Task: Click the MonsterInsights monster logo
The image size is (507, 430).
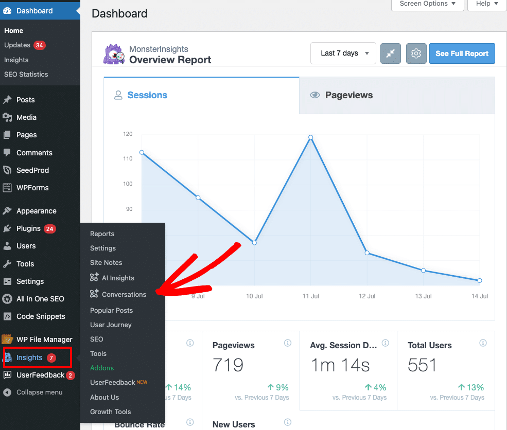Action: pos(114,54)
